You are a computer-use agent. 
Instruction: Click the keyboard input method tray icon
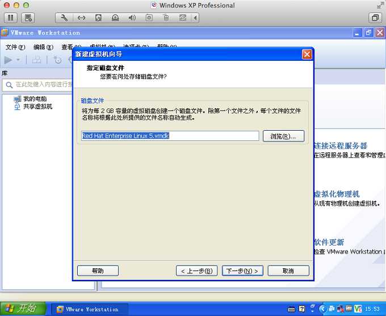tap(291, 309)
